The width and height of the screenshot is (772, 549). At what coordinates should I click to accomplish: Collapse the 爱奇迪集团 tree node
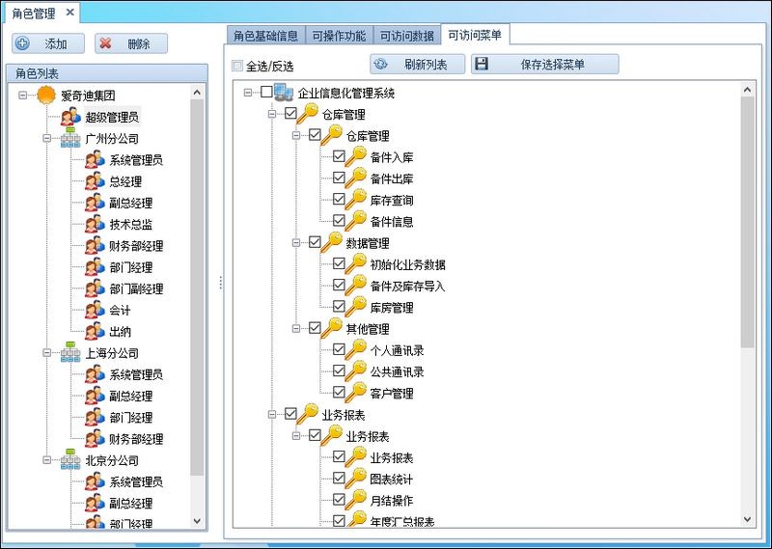click(22, 95)
